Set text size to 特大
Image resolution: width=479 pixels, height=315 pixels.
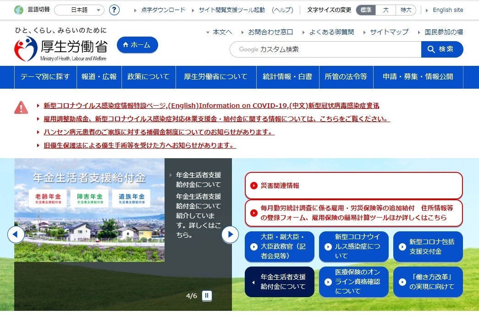pyautogui.click(x=406, y=10)
